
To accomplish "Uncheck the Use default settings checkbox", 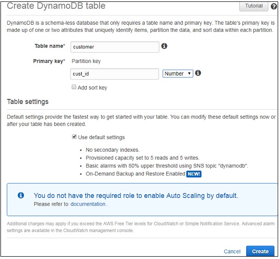I will click(x=74, y=137).
